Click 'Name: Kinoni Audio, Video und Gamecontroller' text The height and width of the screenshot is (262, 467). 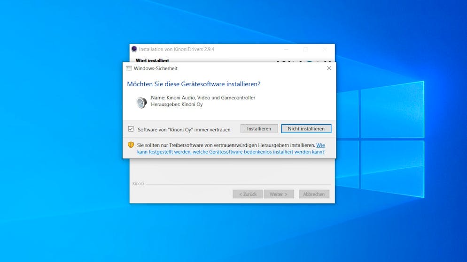[203, 97]
